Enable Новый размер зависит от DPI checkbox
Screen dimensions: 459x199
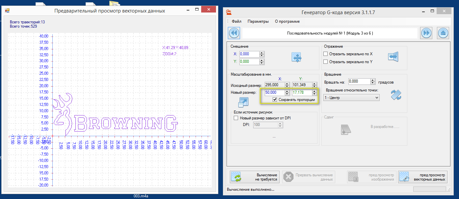point(235,118)
